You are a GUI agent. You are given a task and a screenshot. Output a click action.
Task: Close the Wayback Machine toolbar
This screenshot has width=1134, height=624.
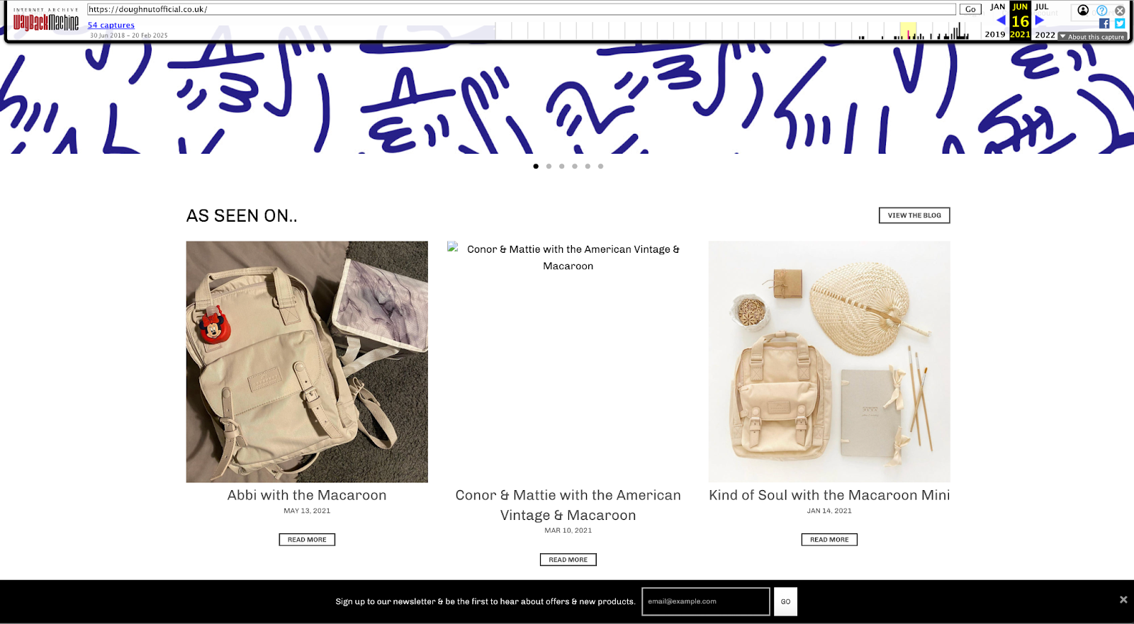(x=1120, y=11)
